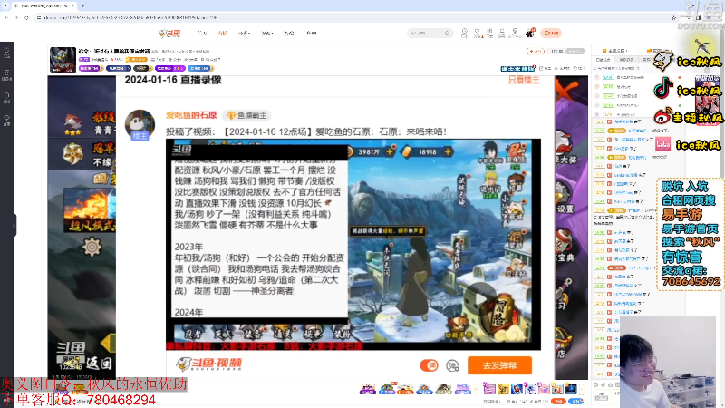Select the active Douyu browser tab
This screenshot has width=725, height=408.
point(43,6)
